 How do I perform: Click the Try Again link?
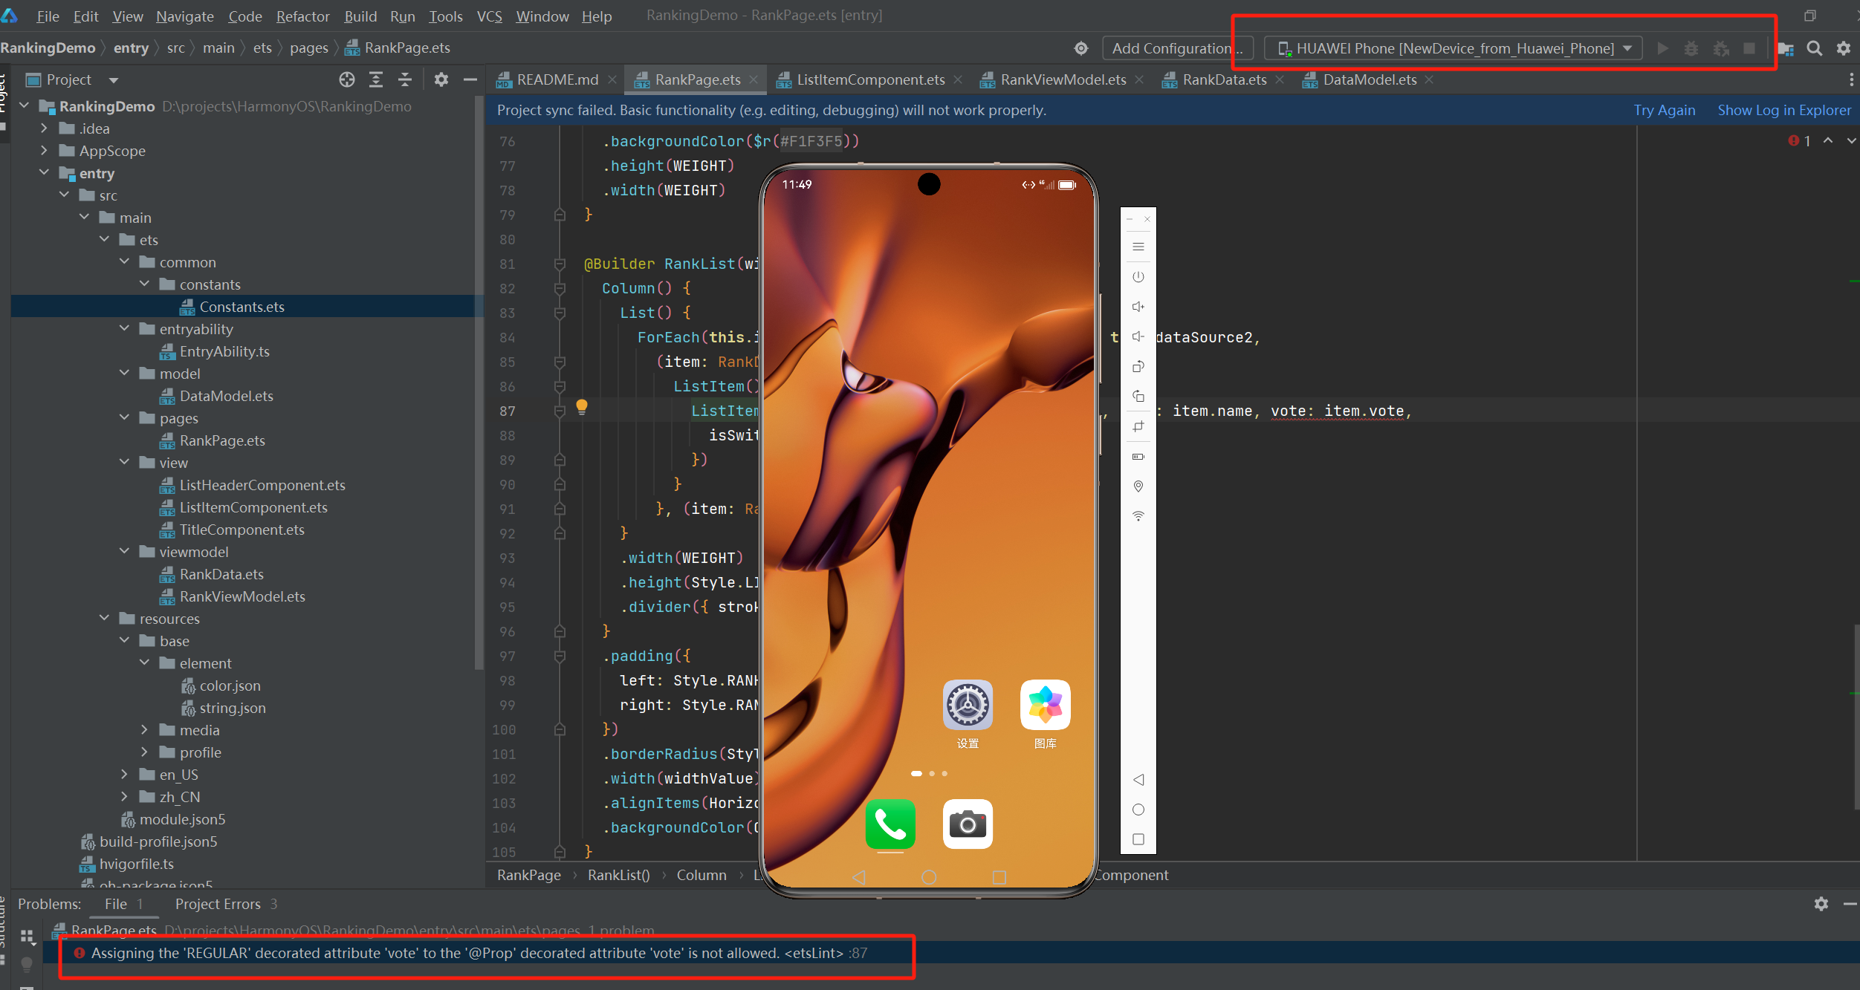1664,110
